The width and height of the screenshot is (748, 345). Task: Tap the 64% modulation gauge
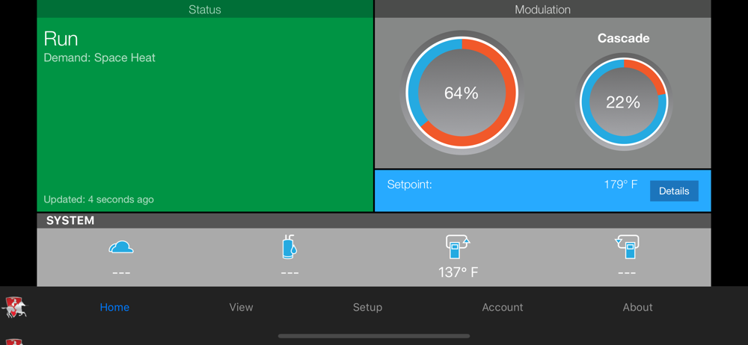coord(462,93)
